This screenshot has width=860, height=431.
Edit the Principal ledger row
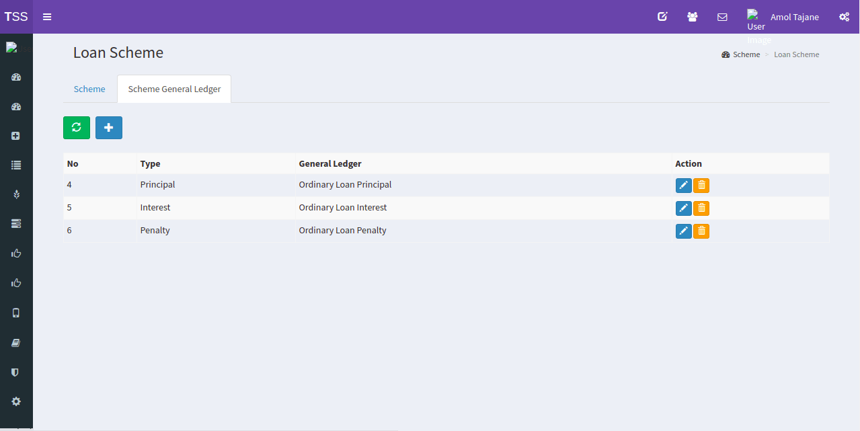click(x=683, y=186)
